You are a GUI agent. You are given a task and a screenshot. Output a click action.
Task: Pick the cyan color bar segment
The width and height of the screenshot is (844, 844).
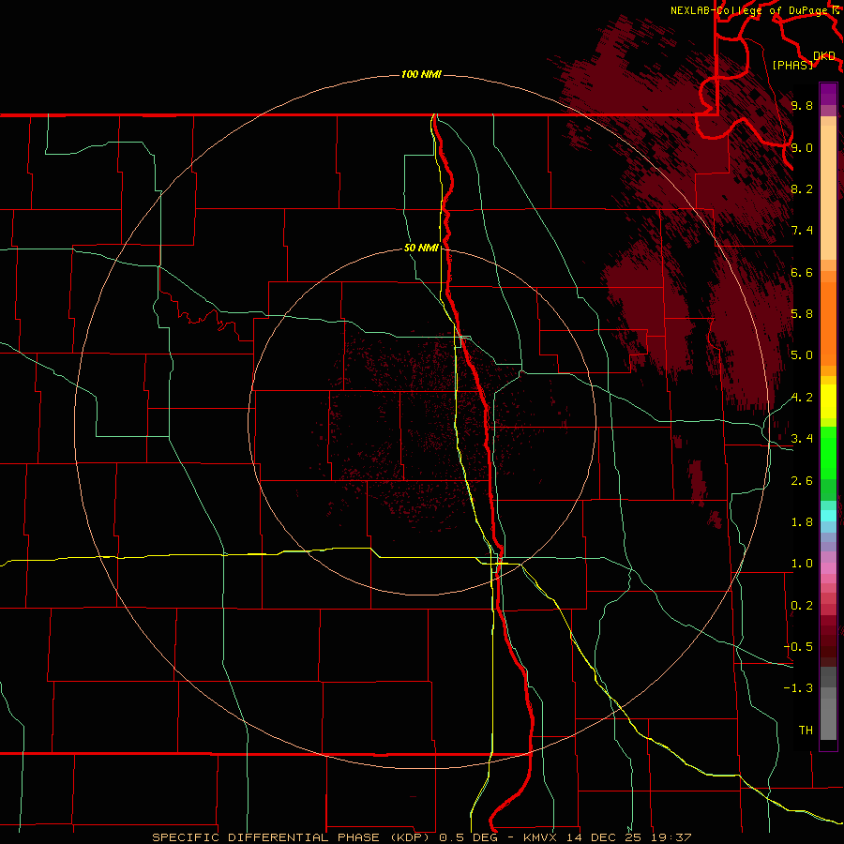click(x=828, y=516)
